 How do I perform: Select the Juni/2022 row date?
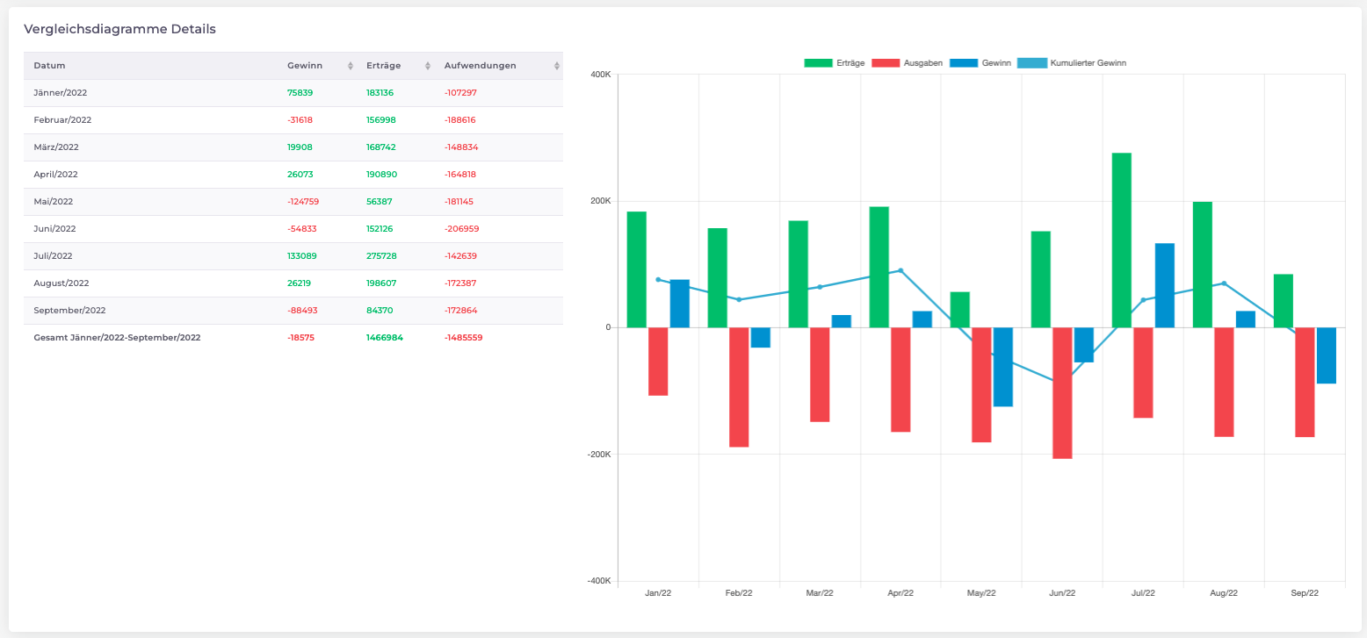tap(54, 228)
